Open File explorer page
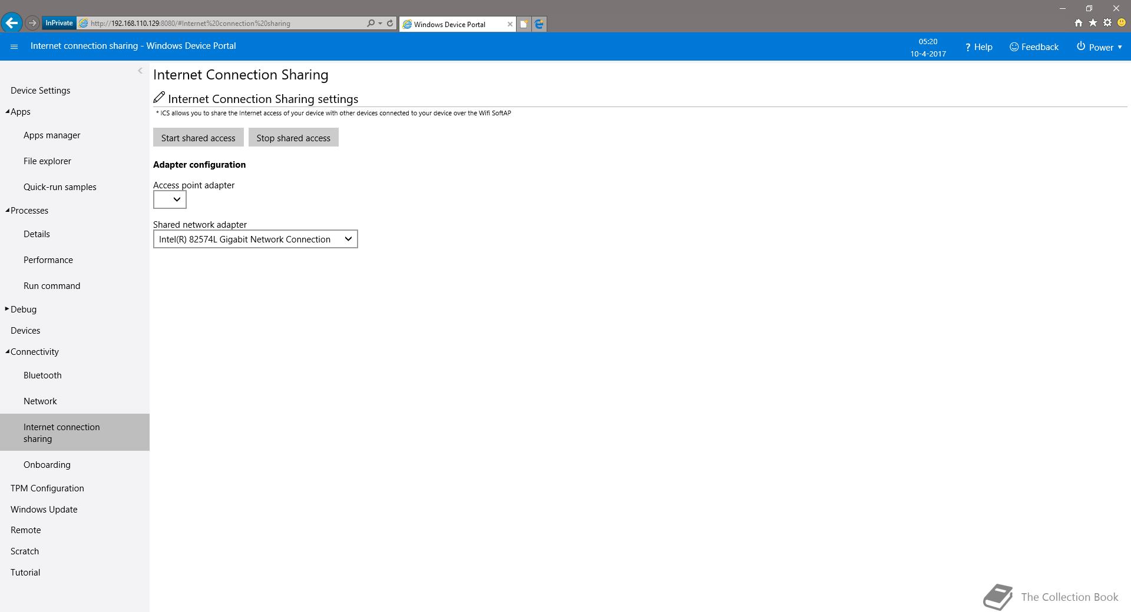 click(47, 161)
